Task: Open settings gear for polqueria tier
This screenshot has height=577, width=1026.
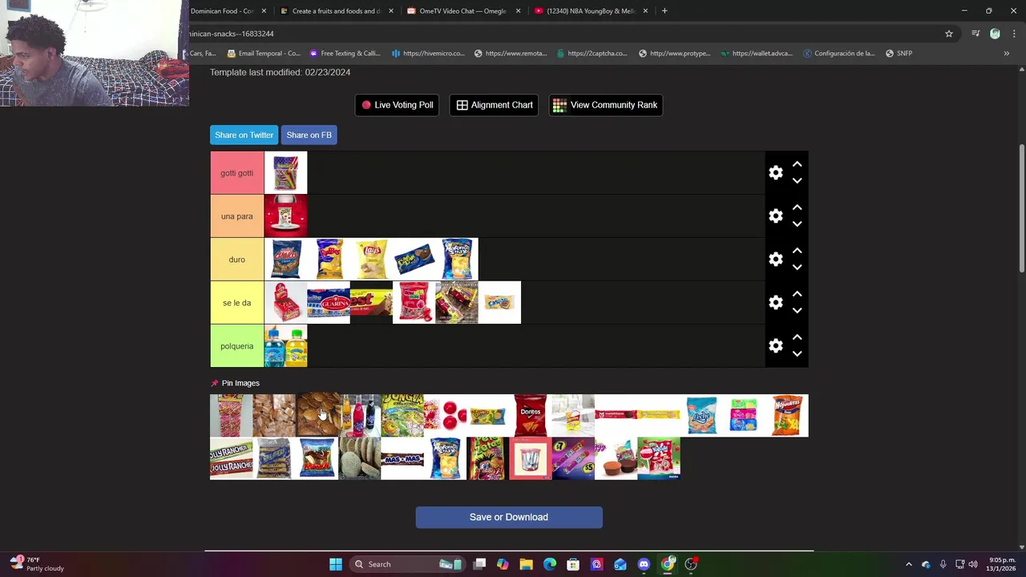Action: [775, 346]
